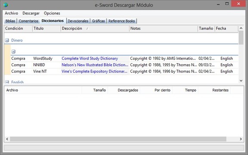Click Compra in the Vine NT row
Viewport: 248px width, 155px height.
(18, 71)
